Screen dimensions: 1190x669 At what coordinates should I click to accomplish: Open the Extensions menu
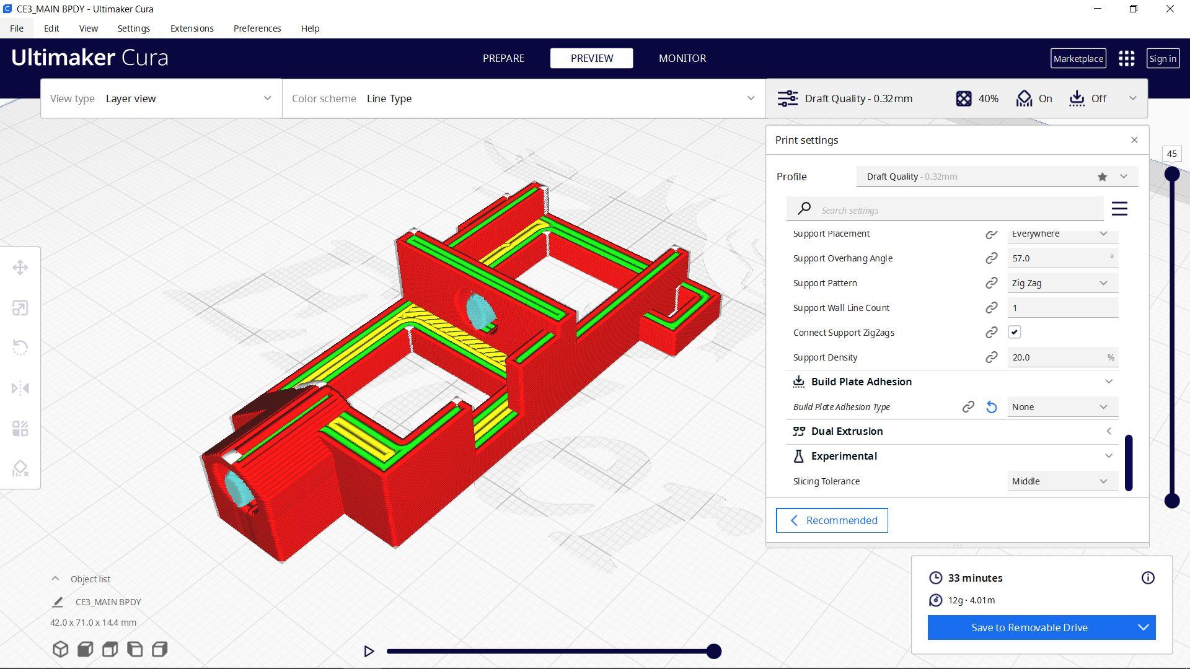coord(192,28)
